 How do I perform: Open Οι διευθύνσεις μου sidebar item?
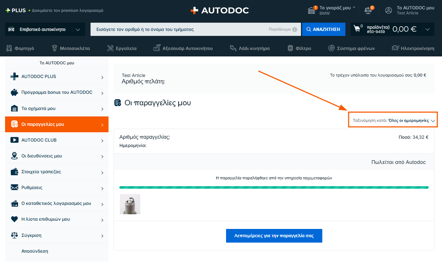pos(57,156)
